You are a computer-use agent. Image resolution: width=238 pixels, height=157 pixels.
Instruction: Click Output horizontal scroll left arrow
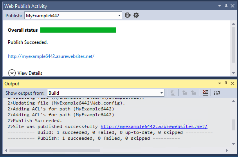pos(6,150)
